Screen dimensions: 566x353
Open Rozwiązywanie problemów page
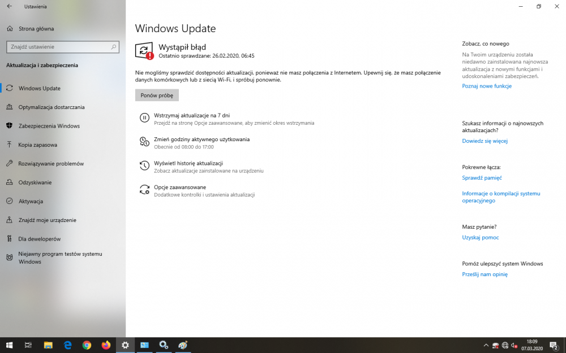click(51, 164)
